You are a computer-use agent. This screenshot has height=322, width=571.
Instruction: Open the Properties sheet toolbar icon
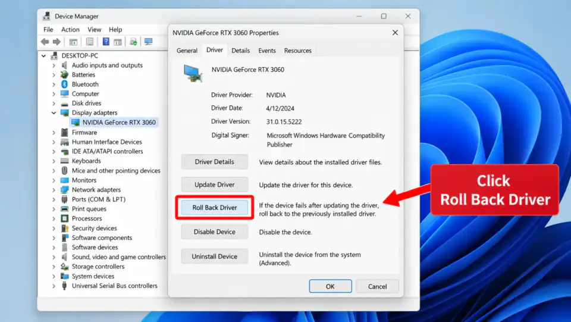(x=90, y=42)
